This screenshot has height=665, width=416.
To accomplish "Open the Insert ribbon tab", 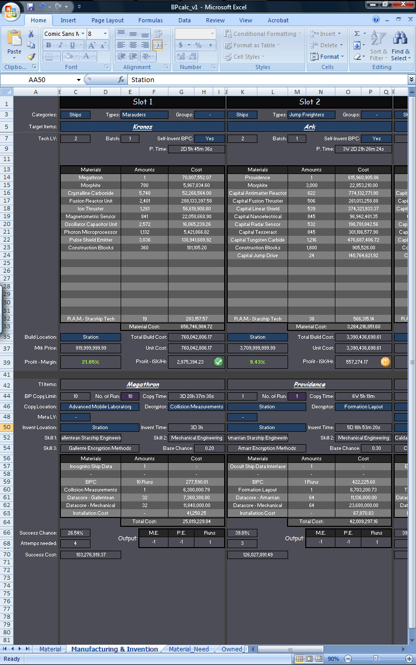I will coord(68,20).
